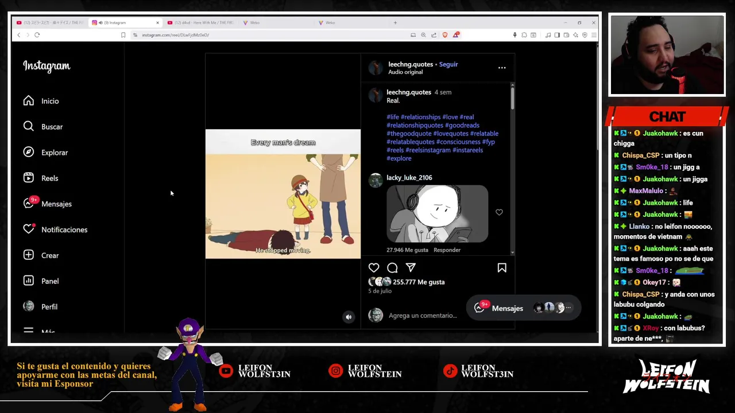Open Reels from Instagram sidebar
This screenshot has width=735, height=413.
pos(41,178)
